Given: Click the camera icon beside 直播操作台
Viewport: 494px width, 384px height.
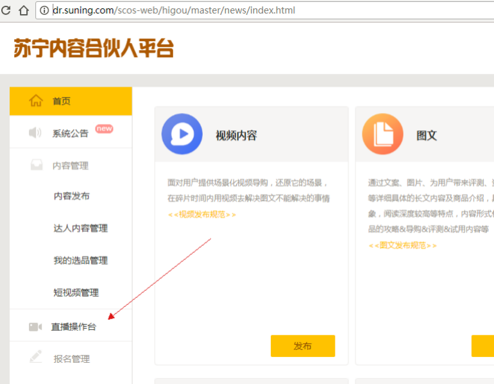Looking at the screenshot, I should click(x=35, y=327).
